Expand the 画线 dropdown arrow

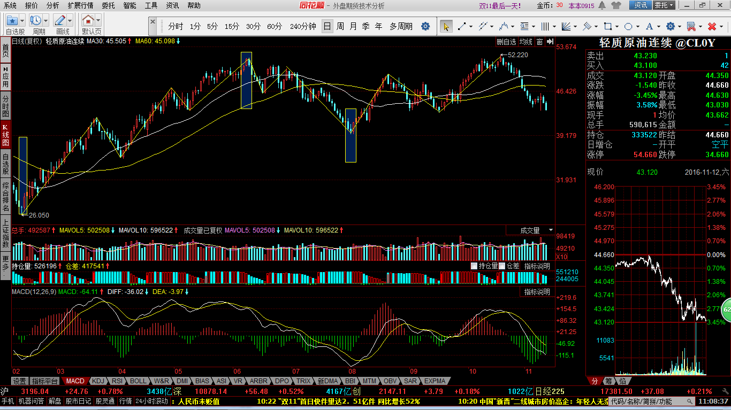pyautogui.click(x=70, y=20)
